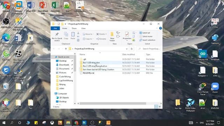This screenshot has height=126, width=224.
Task: Switch to the Home ribbon tab
Action: pos(64,28)
